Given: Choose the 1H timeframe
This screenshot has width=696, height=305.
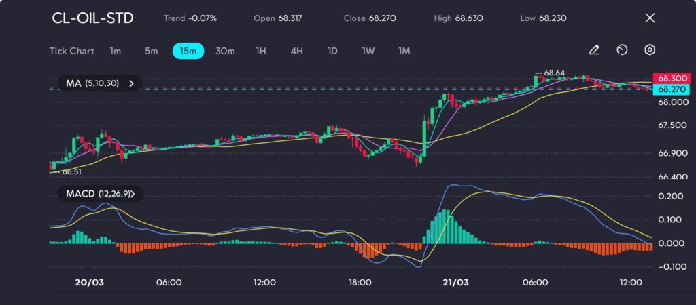Looking at the screenshot, I should click(x=261, y=51).
